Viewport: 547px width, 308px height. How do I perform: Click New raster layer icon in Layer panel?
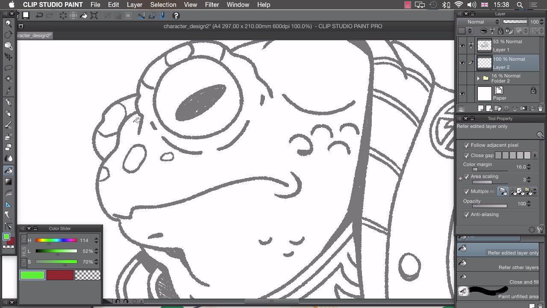point(480,109)
